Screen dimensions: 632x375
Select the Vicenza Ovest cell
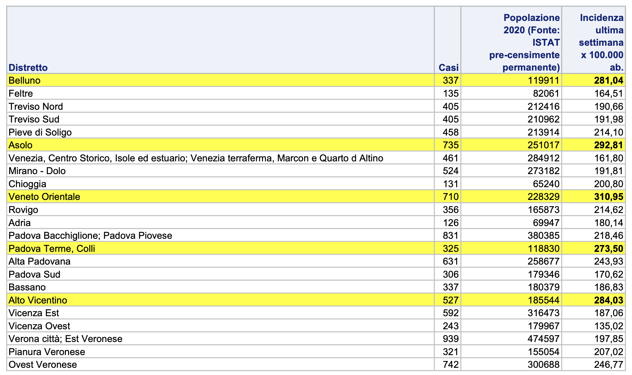[x=221, y=326]
